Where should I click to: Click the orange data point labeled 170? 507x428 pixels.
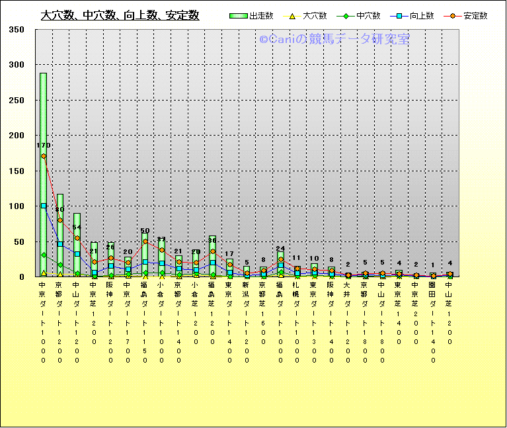pos(44,156)
